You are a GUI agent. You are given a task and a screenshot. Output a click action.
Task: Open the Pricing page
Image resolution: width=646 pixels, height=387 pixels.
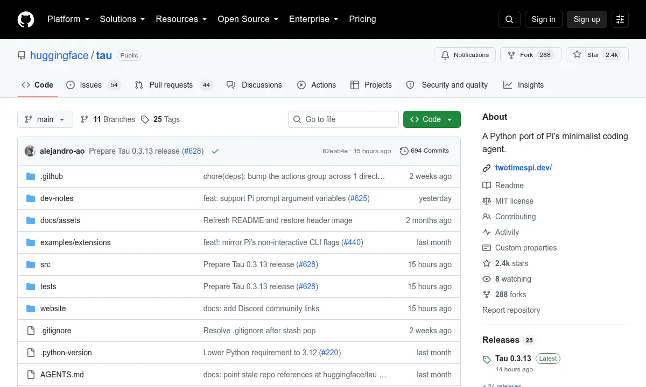coord(362,19)
